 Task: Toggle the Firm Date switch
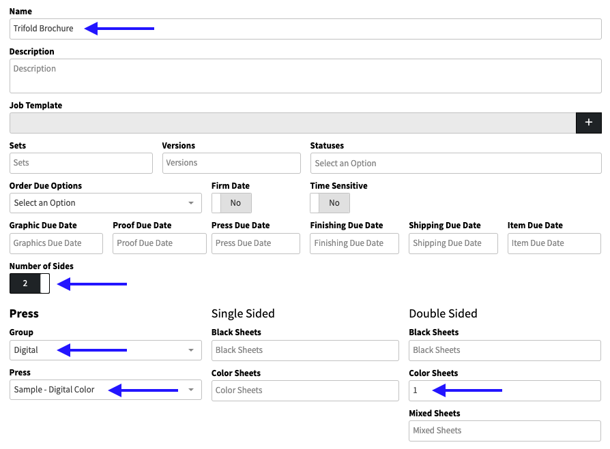pyautogui.click(x=231, y=203)
